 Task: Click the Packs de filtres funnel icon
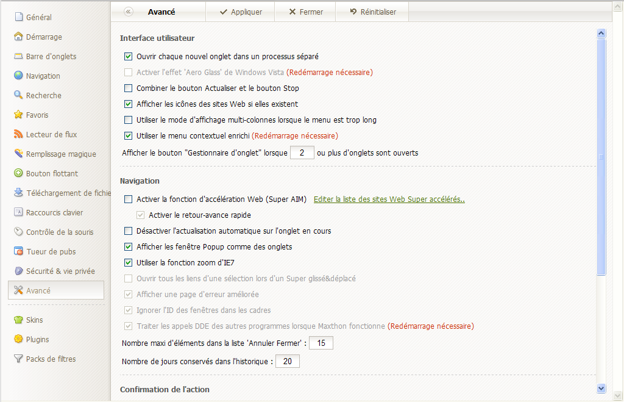pyautogui.click(x=18, y=359)
